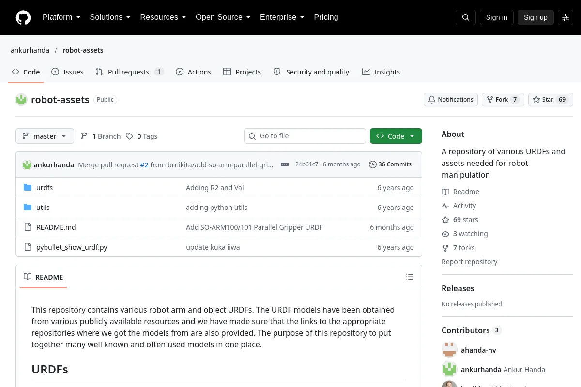The image size is (581, 387).
Task: Open the utils folder name
Action: click(x=43, y=208)
